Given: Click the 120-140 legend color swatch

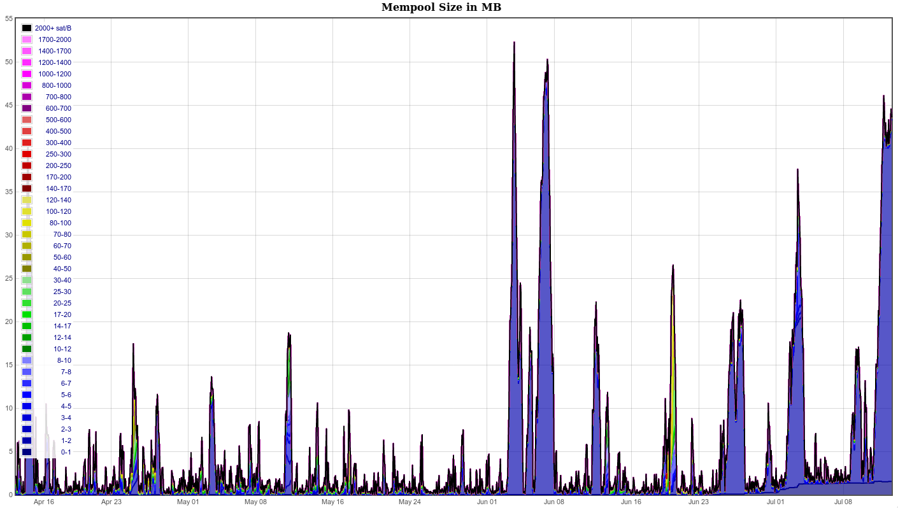Looking at the screenshot, I should [27, 200].
